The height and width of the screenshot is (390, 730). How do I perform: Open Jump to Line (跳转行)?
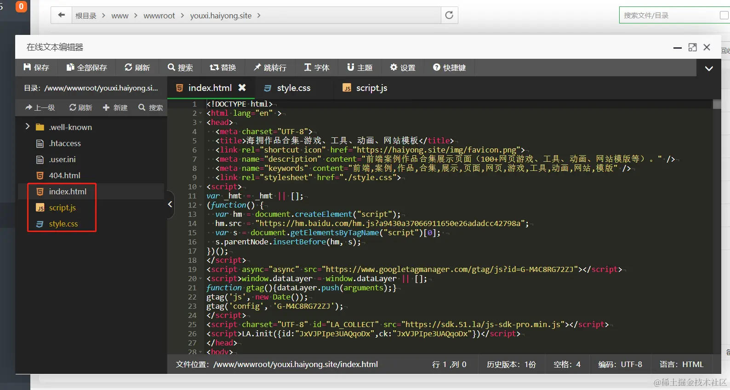coord(270,68)
